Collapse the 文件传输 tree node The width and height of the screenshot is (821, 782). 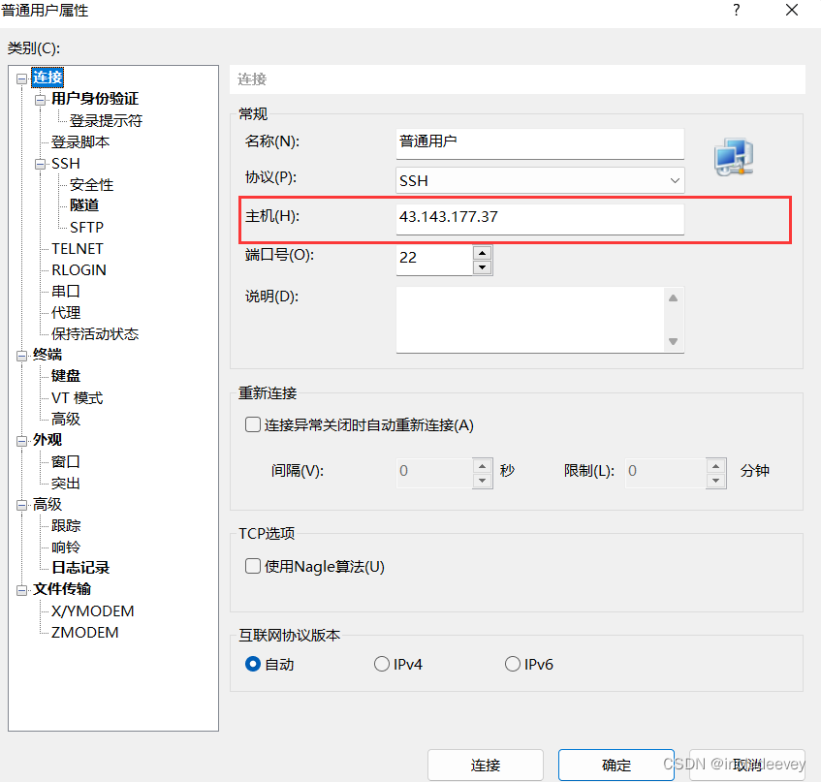tap(21, 590)
